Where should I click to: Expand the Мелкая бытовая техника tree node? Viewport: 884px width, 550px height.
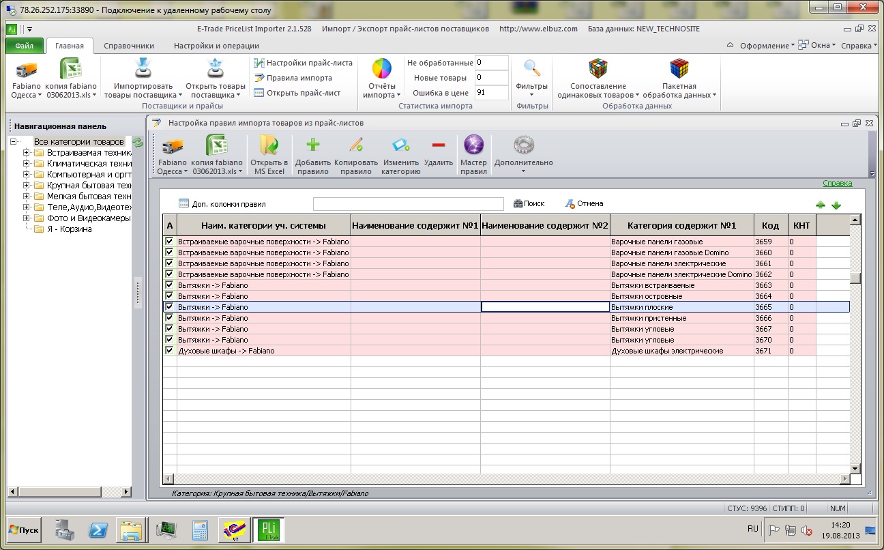[x=26, y=197]
